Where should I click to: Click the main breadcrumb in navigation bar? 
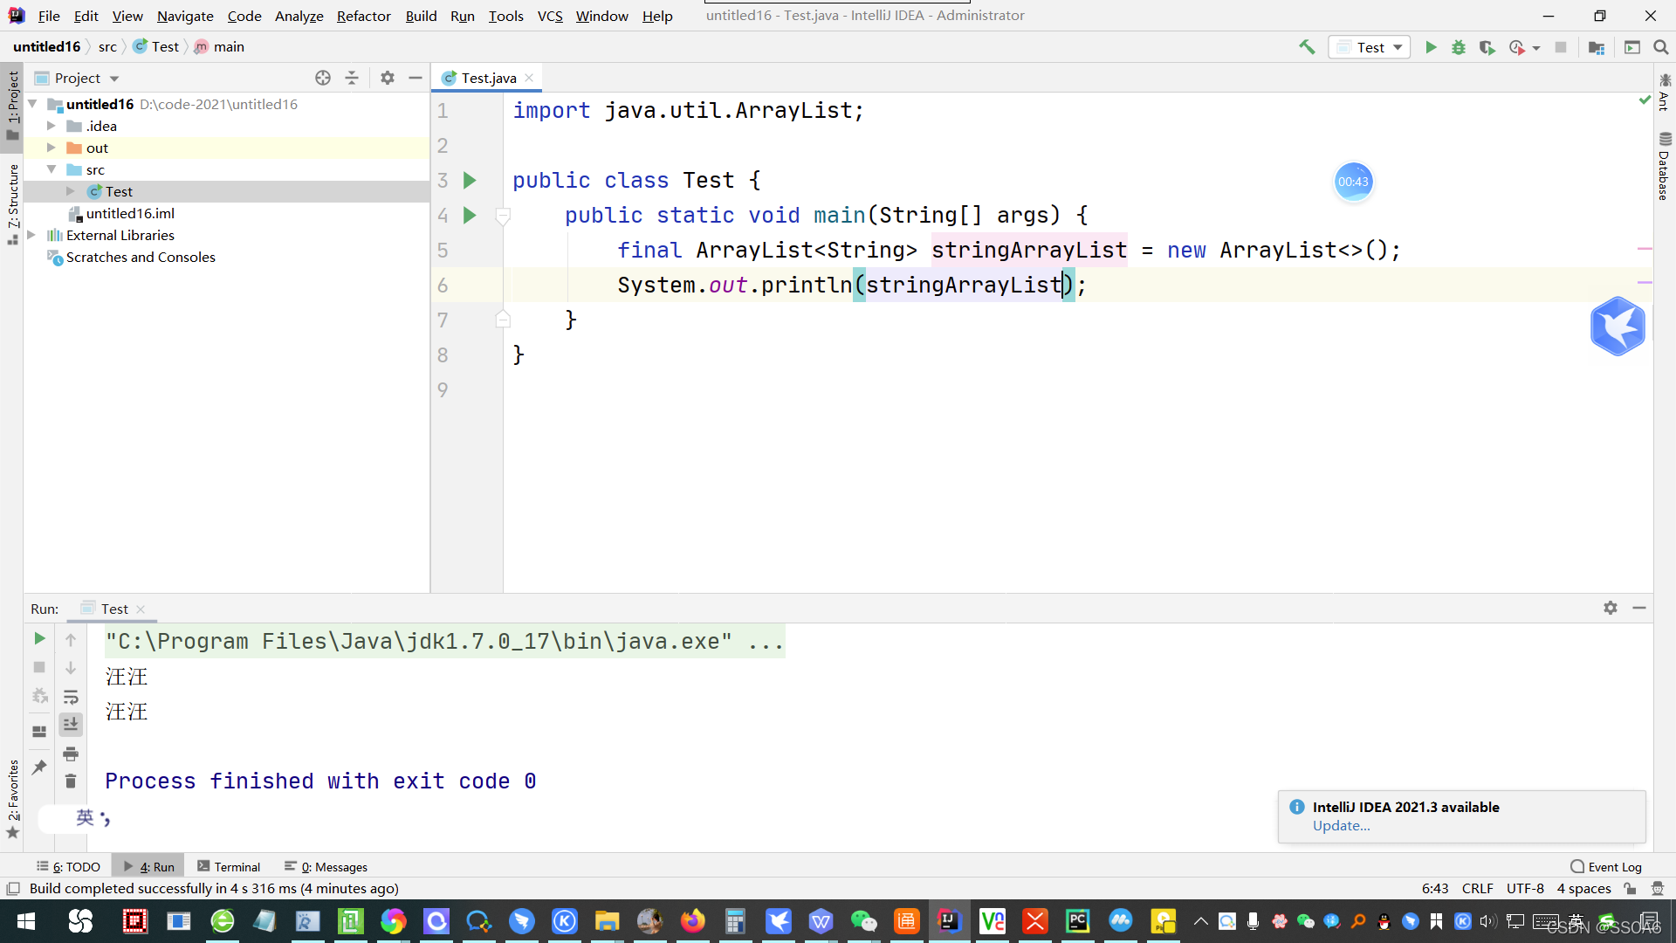[220, 47]
